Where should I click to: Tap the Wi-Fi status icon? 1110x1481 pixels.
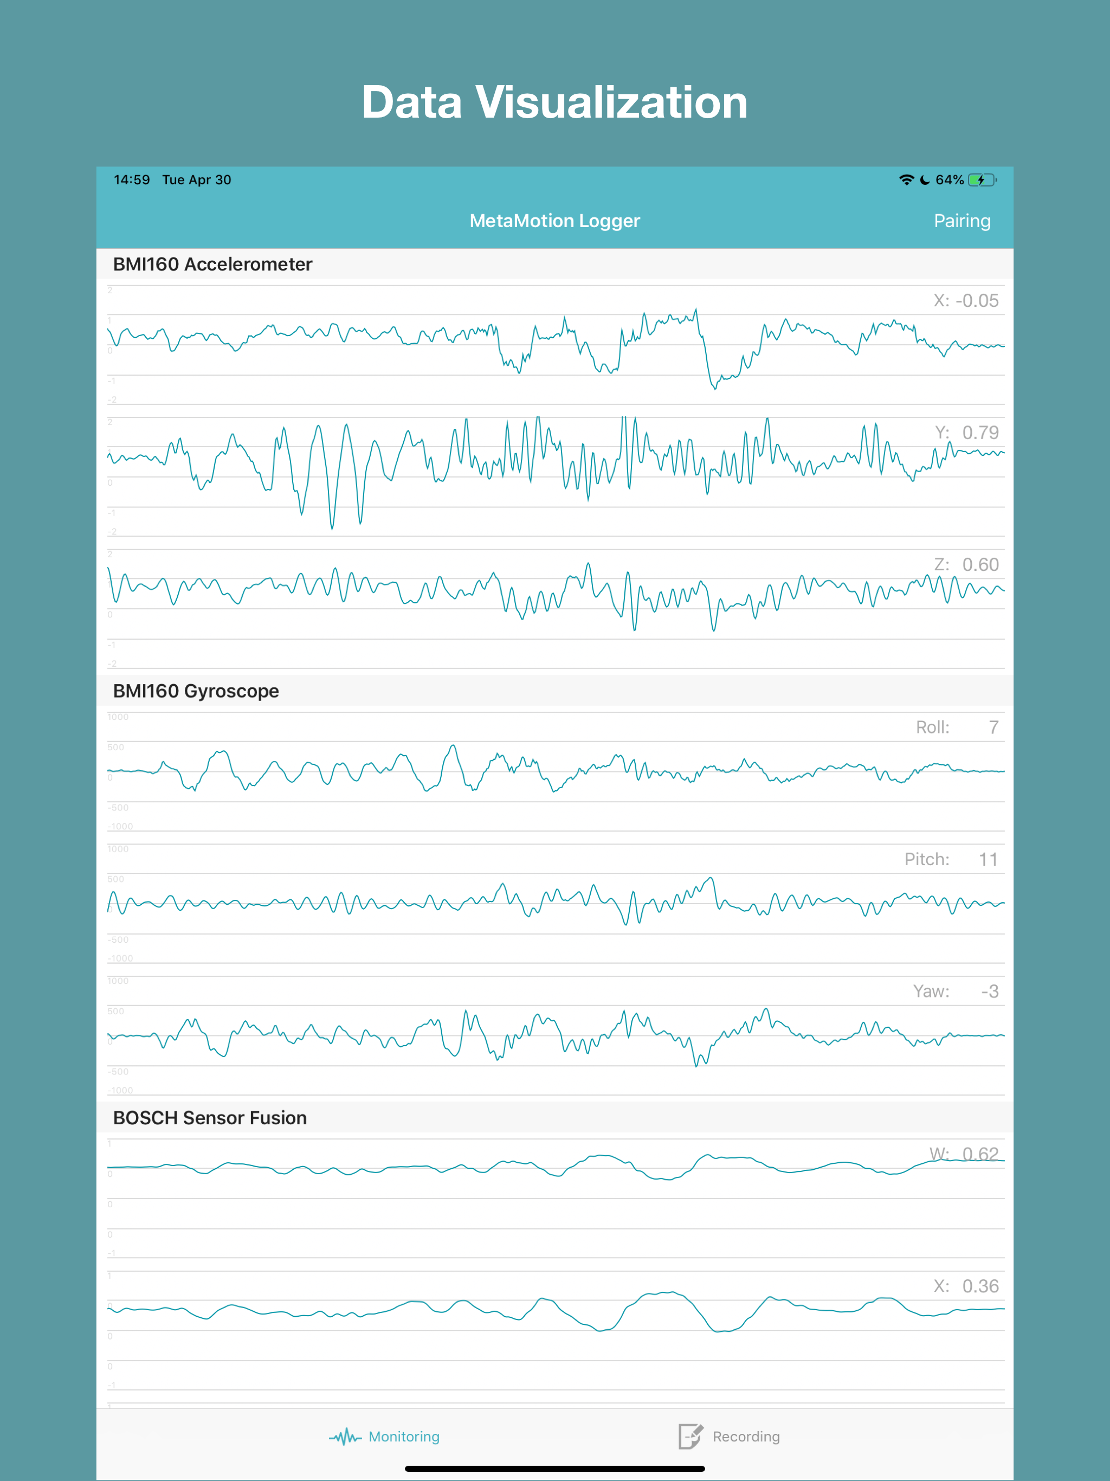click(x=906, y=180)
